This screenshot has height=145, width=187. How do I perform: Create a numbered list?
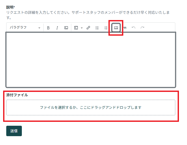click(x=106, y=28)
